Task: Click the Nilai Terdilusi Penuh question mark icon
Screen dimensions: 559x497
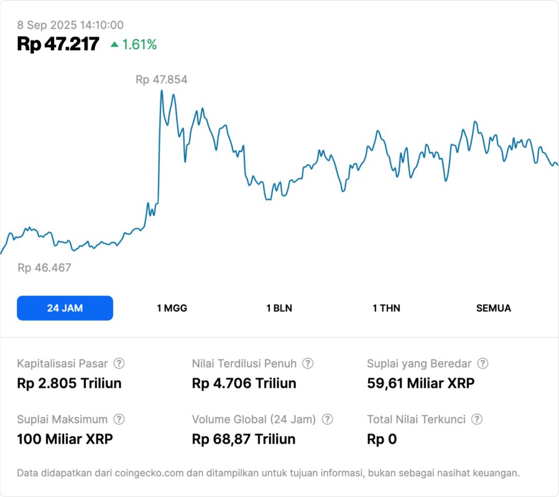Action: tap(305, 363)
